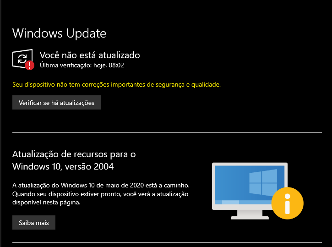
Task: Click the divider line below Saiba mais
Action: 167,242
